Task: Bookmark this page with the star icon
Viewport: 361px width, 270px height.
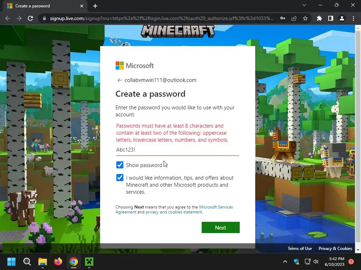Action: (x=305, y=18)
